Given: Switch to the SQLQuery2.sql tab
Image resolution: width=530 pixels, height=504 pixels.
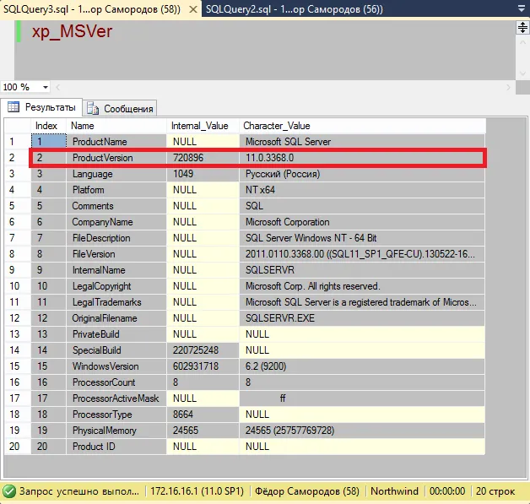Looking at the screenshot, I should [294, 9].
